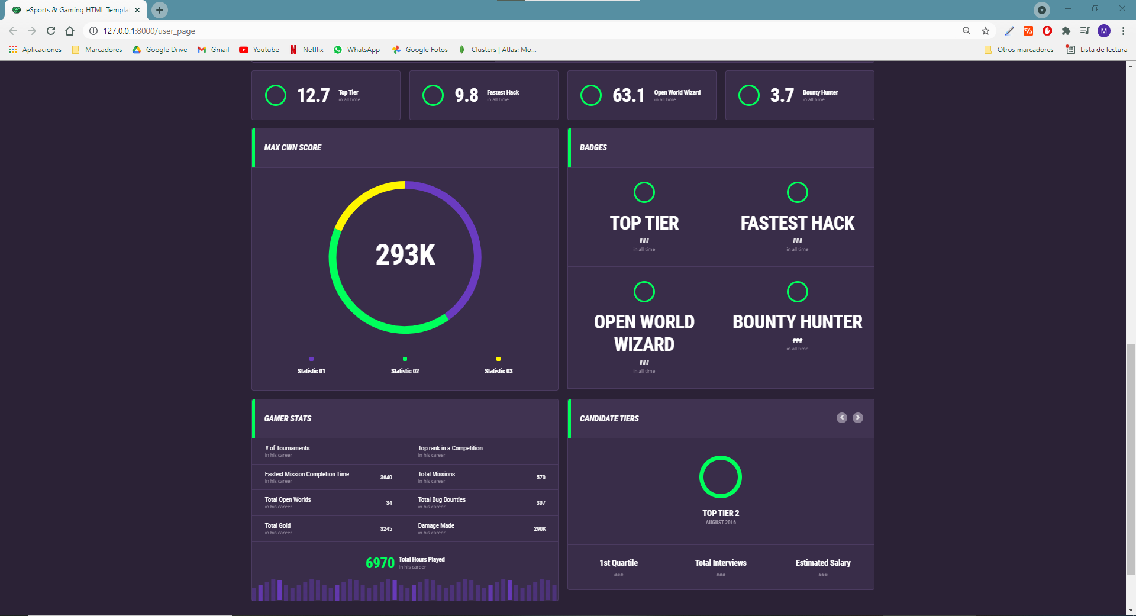1136x616 pixels.
Task: Open the tab search dropdown arrow
Action: tap(1042, 9)
